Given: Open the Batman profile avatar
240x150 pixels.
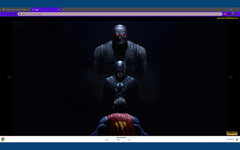Looking at the screenshot, I should [x=233, y=14].
